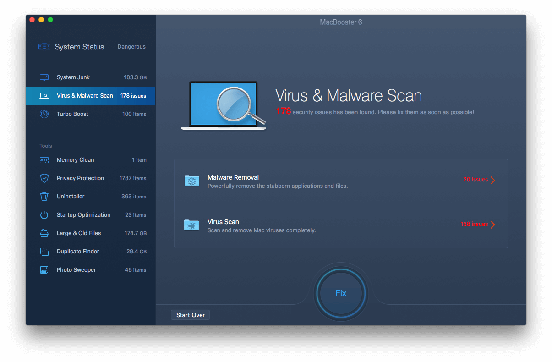Image resolution: width=552 pixels, height=362 pixels.
Task: Click the Memory Clean chip icon
Action: 44,160
